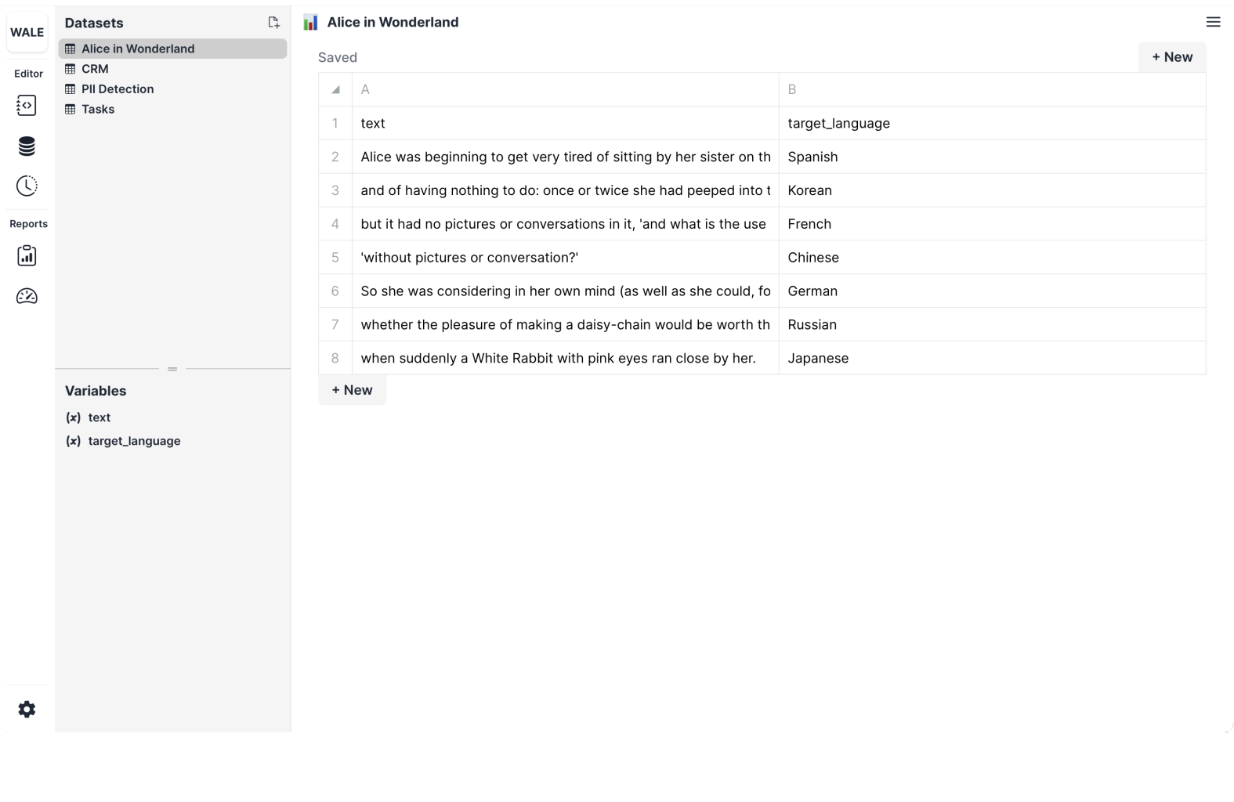Image resolution: width=1234 pixels, height=802 pixels.
Task: Click variable icon beside text
Action: click(x=73, y=417)
